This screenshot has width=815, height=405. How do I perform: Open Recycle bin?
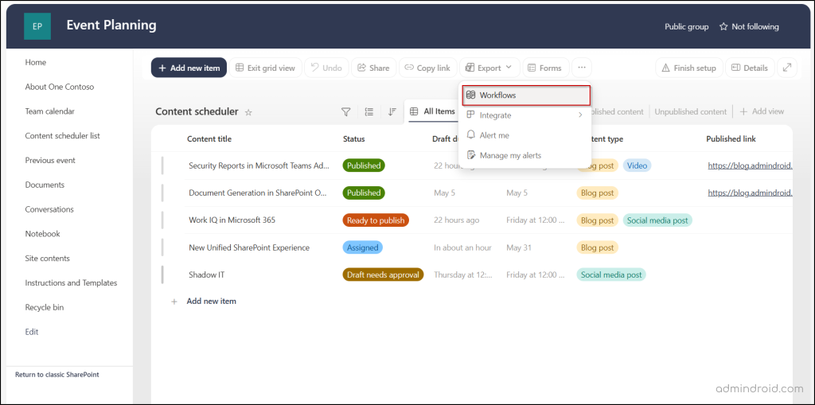45,307
